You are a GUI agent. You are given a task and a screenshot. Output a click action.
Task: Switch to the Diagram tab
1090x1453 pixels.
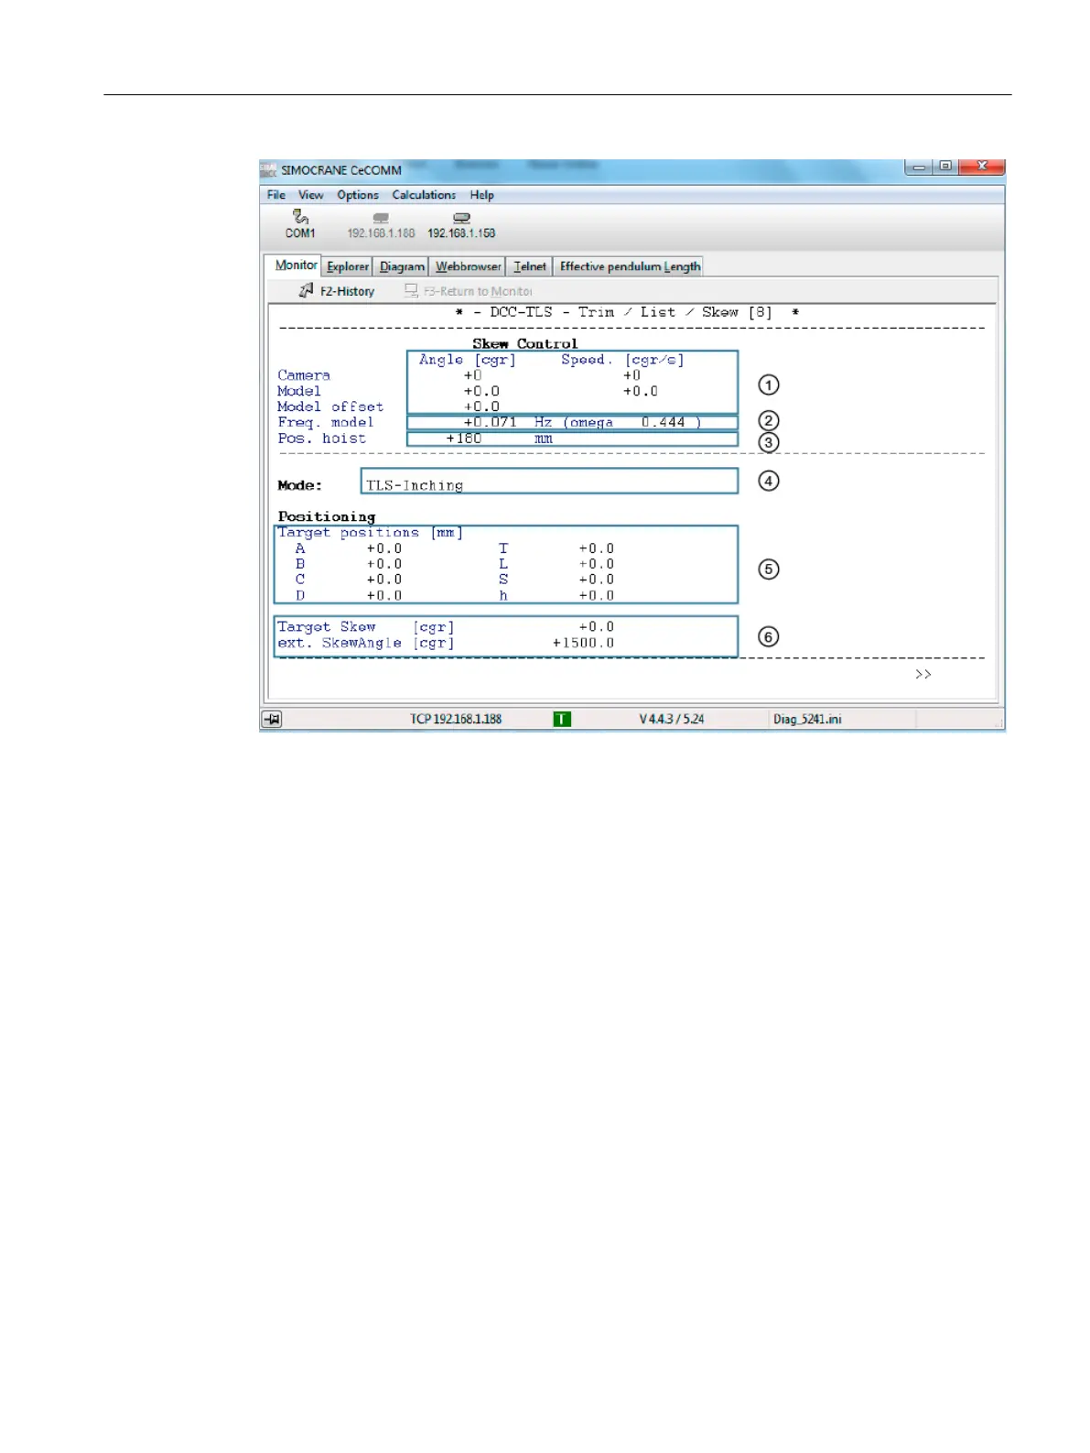[402, 266]
